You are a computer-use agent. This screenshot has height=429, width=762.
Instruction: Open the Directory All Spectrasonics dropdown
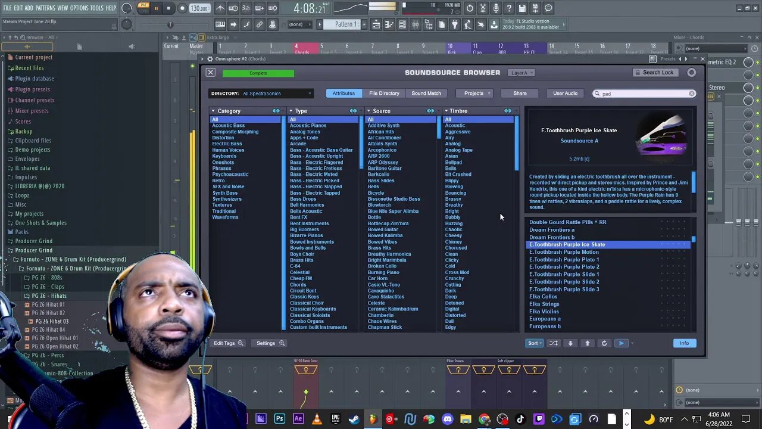coord(261,94)
